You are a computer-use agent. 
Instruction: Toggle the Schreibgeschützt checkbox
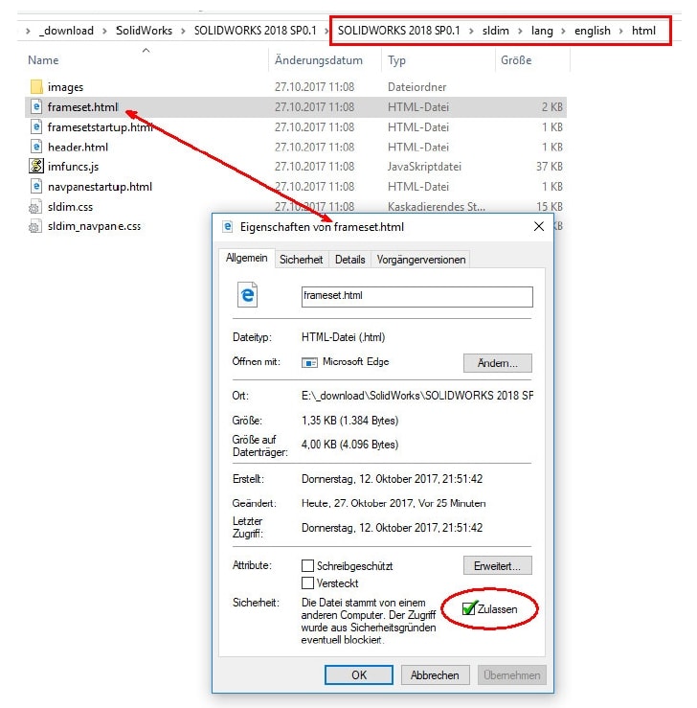[307, 566]
